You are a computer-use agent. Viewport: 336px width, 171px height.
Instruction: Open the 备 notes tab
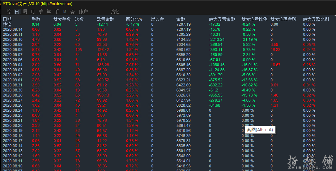coord(73,12)
